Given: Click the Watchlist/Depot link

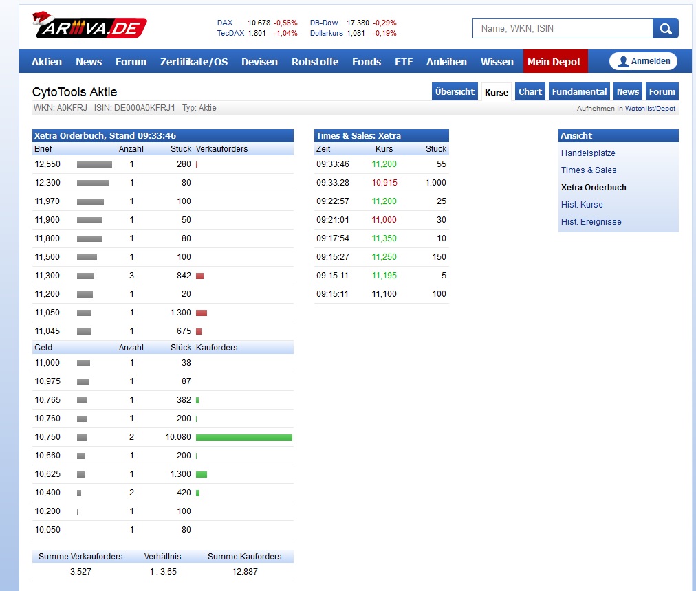Looking at the screenshot, I should pos(650,109).
